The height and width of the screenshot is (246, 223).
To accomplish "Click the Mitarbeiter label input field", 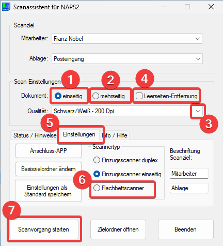I will pos(189,174).
